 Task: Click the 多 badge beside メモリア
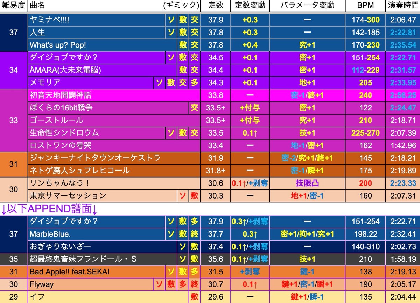[195, 83]
